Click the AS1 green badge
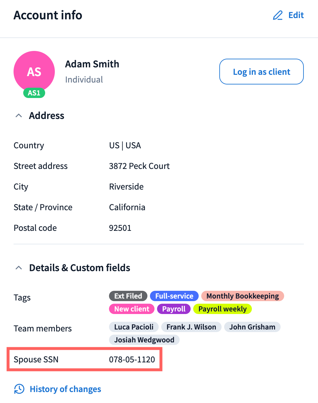This screenshot has height=403, width=318. [34, 93]
